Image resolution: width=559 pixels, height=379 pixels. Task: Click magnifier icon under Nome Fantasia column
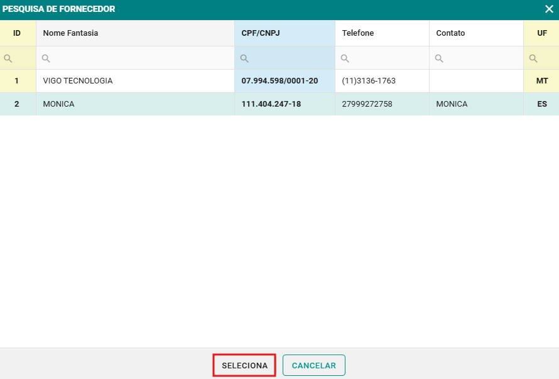46,58
